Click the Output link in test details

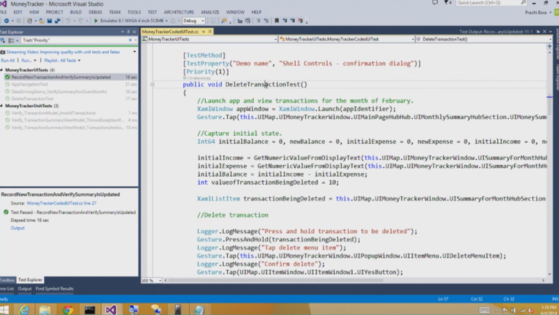17,228
